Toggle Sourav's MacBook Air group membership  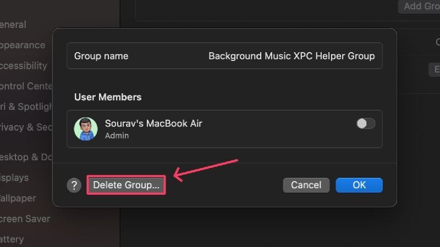click(x=366, y=123)
